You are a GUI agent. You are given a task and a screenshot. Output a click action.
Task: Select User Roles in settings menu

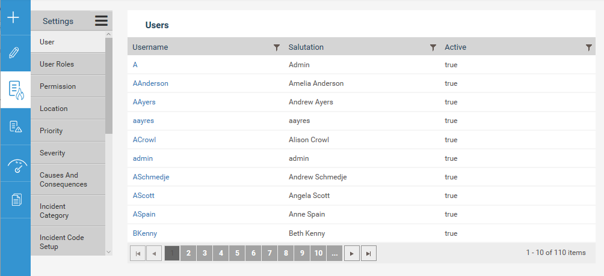point(68,64)
